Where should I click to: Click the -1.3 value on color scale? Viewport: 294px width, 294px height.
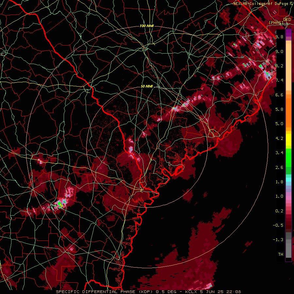[x=278, y=240]
